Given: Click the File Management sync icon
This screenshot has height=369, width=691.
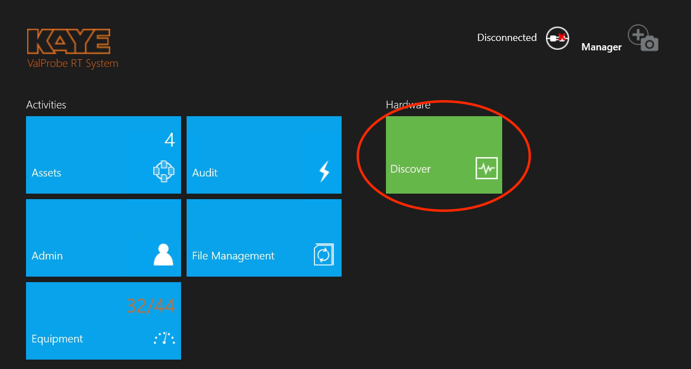Looking at the screenshot, I should click(323, 255).
